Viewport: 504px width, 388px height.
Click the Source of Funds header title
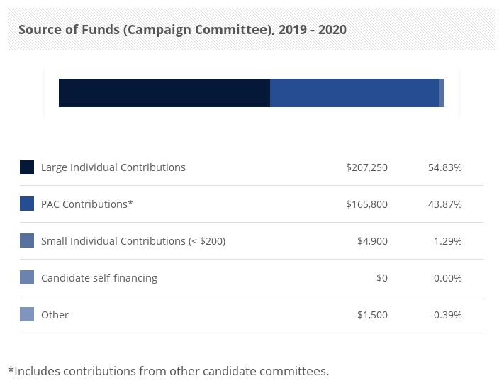[x=182, y=29]
